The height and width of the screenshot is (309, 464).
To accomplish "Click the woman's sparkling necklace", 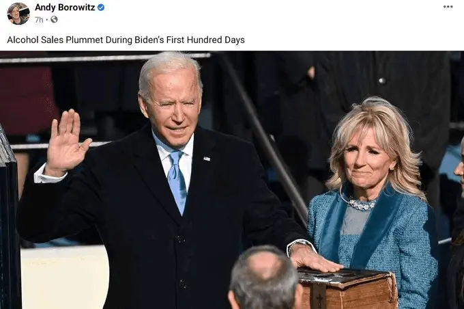I will 362,204.
